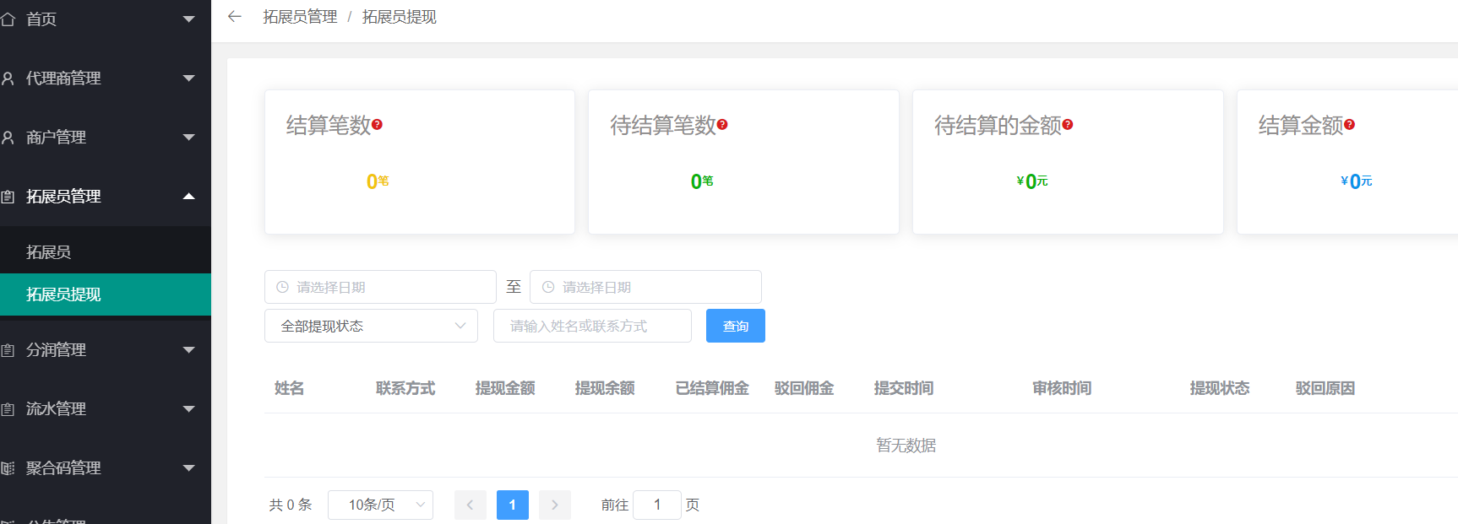
Task: Click 拓展员提现 breadcrumb text
Action: [400, 17]
